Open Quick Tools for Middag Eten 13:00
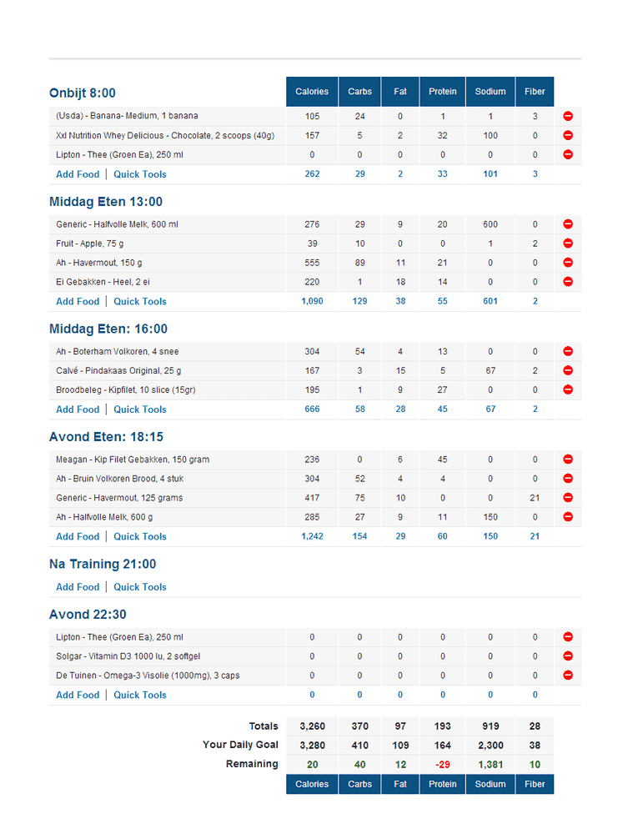Image resolution: width=618 pixels, height=834 pixels. click(x=140, y=301)
